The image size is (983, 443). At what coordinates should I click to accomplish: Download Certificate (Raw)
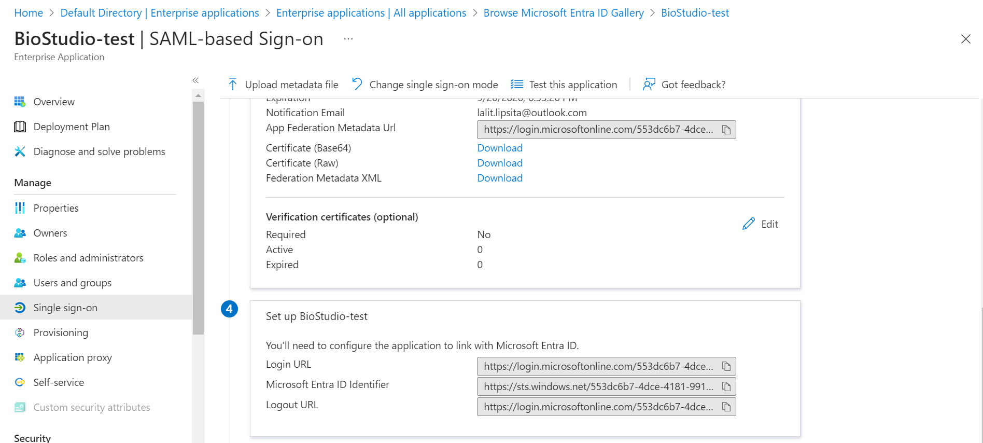(500, 163)
